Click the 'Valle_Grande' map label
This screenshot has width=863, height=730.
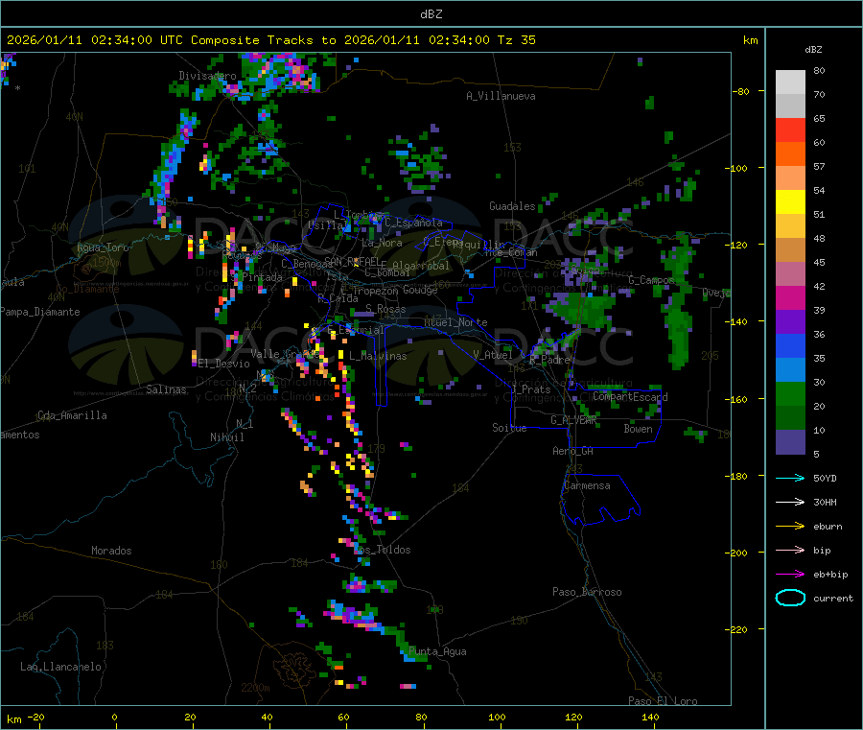(285, 354)
